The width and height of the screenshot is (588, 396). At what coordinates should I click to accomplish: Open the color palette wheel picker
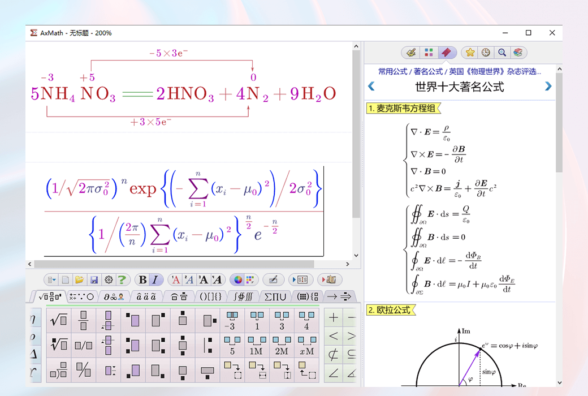click(238, 279)
